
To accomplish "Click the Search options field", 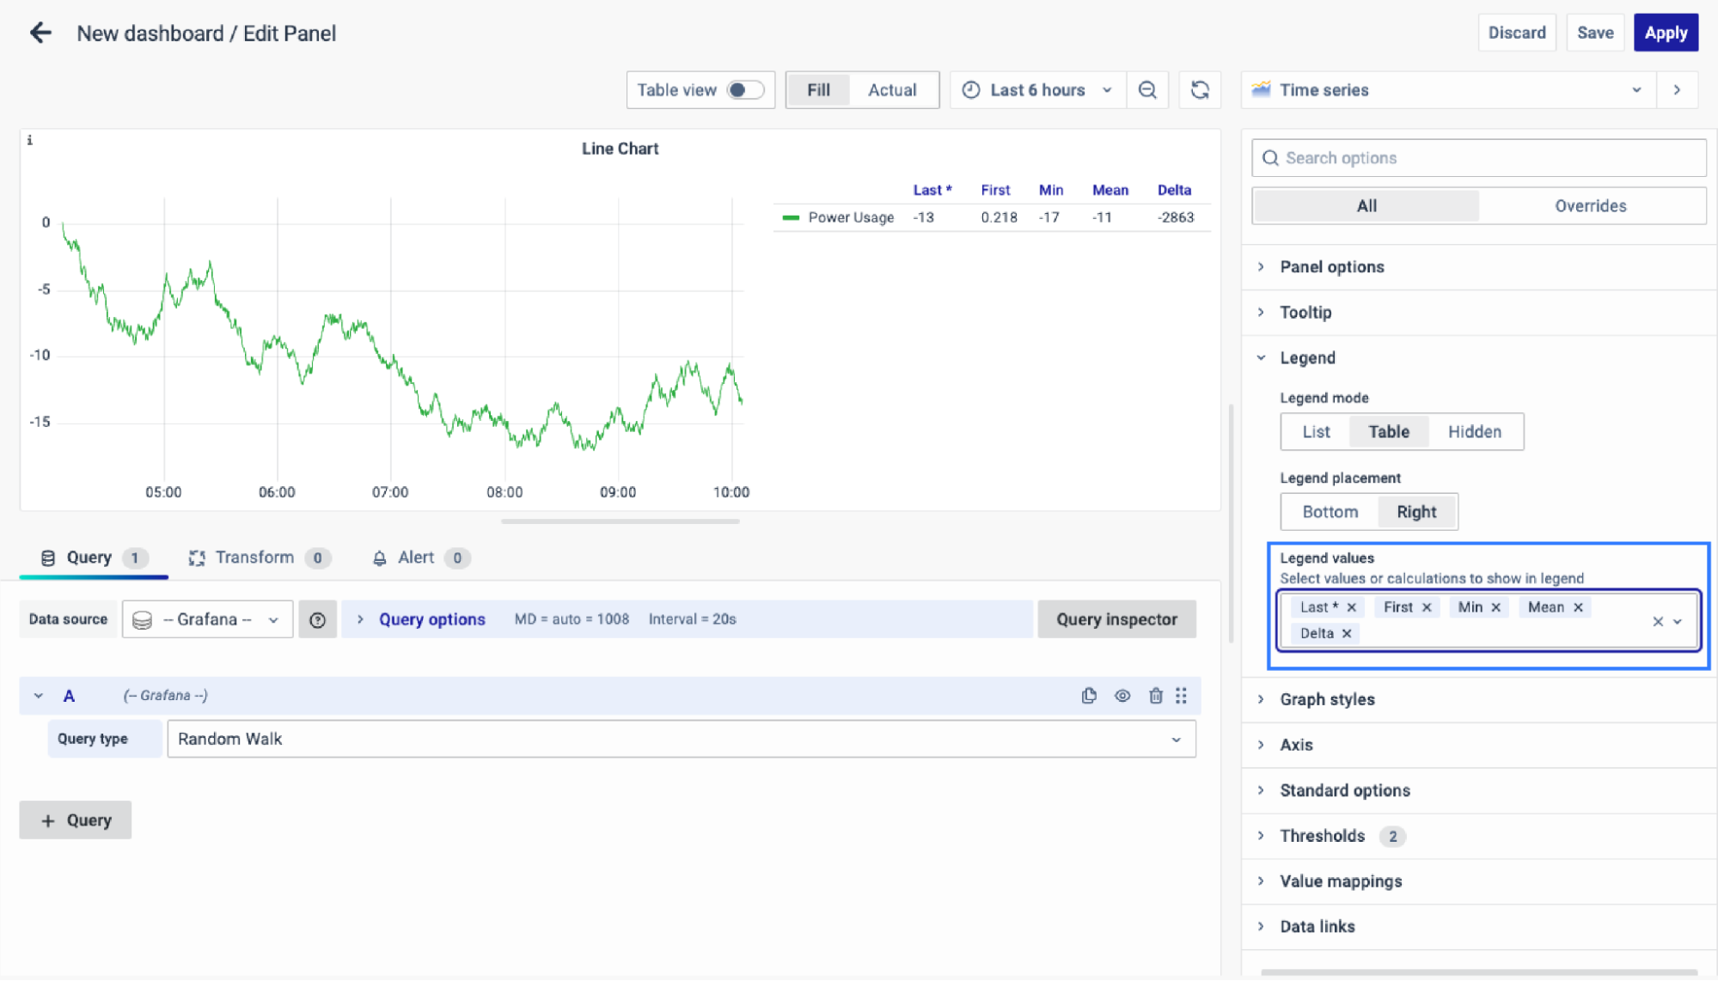I will tap(1478, 158).
